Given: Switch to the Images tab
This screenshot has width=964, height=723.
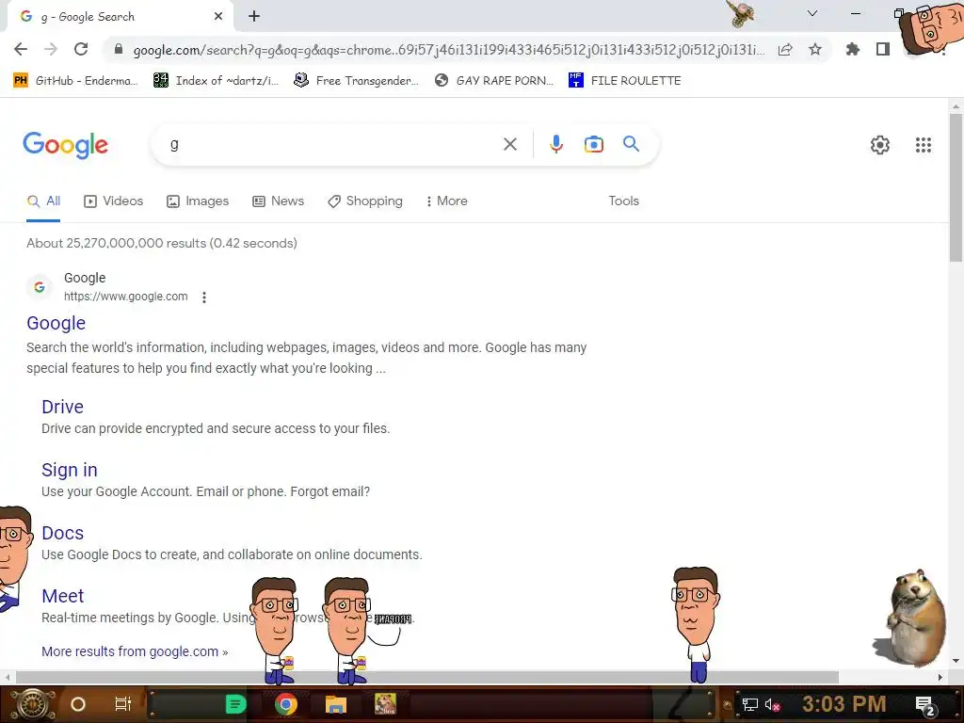Looking at the screenshot, I should click(198, 201).
